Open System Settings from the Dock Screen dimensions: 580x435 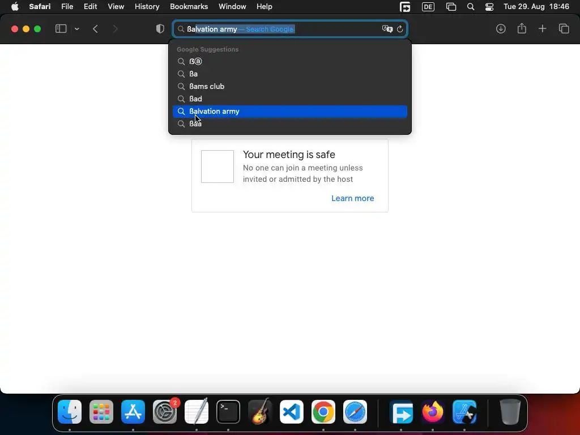point(165,412)
